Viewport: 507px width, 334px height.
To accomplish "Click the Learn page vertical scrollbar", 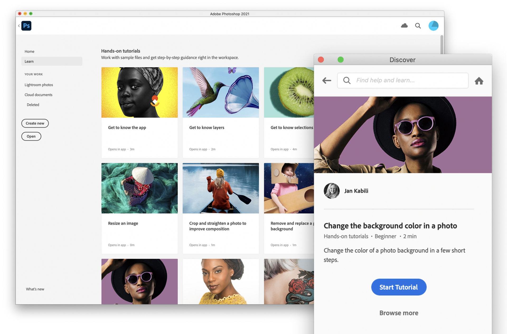I will pos(442,44).
